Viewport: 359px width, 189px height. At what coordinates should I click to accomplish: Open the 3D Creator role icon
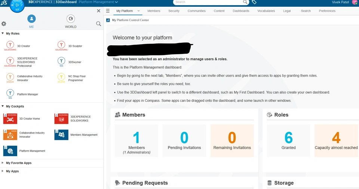(10, 45)
